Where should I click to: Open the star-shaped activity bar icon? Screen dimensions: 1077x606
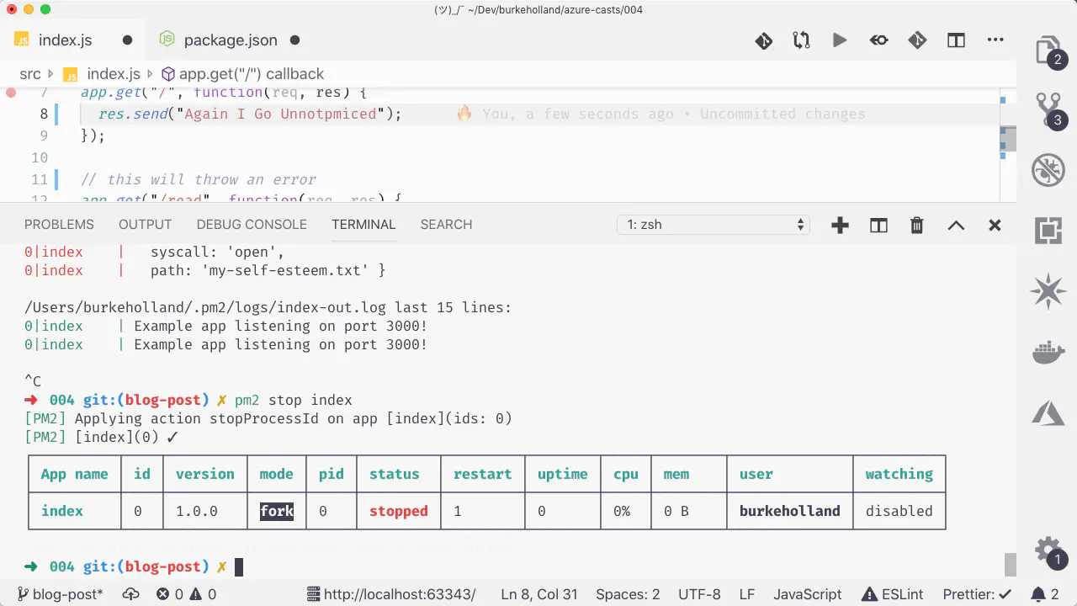pos(1048,291)
